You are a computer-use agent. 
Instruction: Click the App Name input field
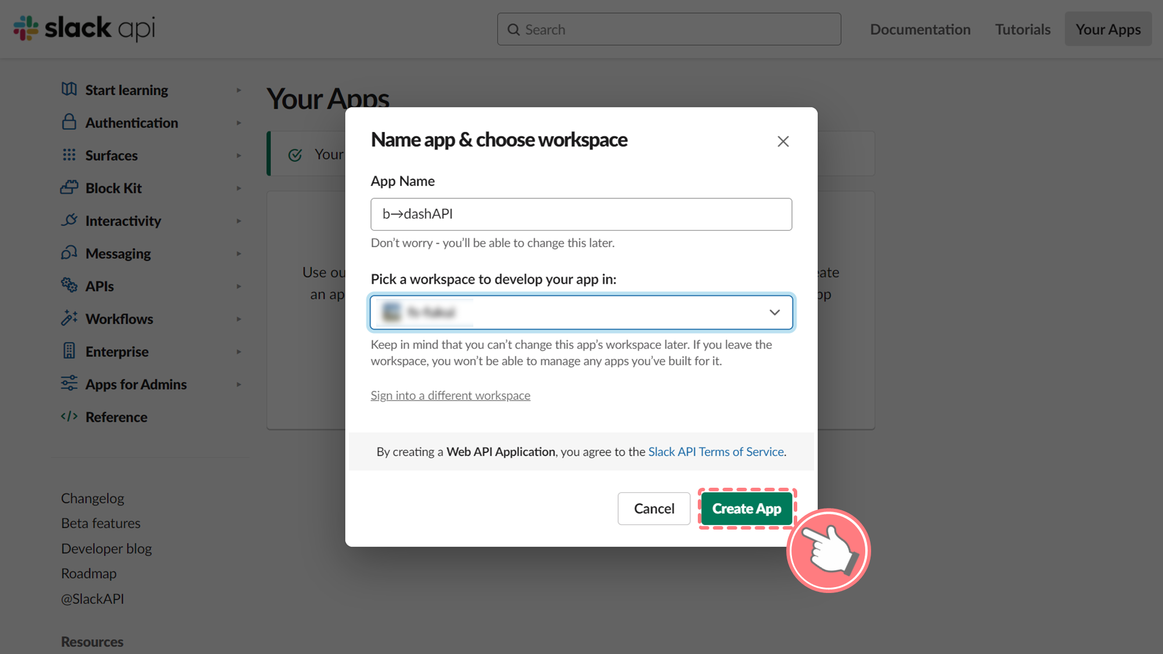(x=581, y=214)
